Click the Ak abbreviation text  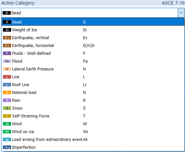(x=85, y=140)
